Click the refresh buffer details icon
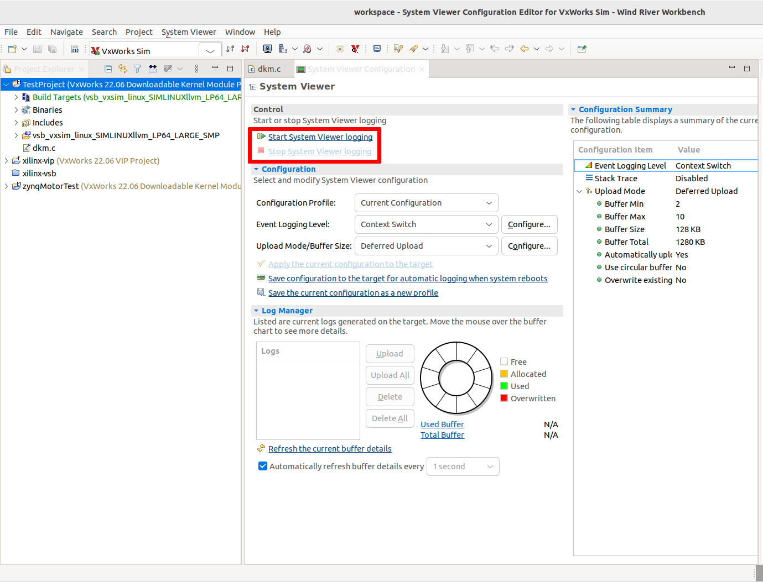Image resolution: width=763 pixels, height=582 pixels. (x=261, y=448)
